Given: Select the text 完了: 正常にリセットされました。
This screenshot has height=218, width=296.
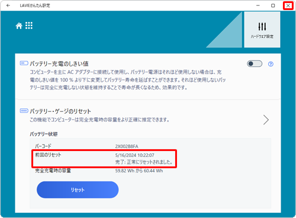Looking at the screenshot, I should (x=144, y=162).
